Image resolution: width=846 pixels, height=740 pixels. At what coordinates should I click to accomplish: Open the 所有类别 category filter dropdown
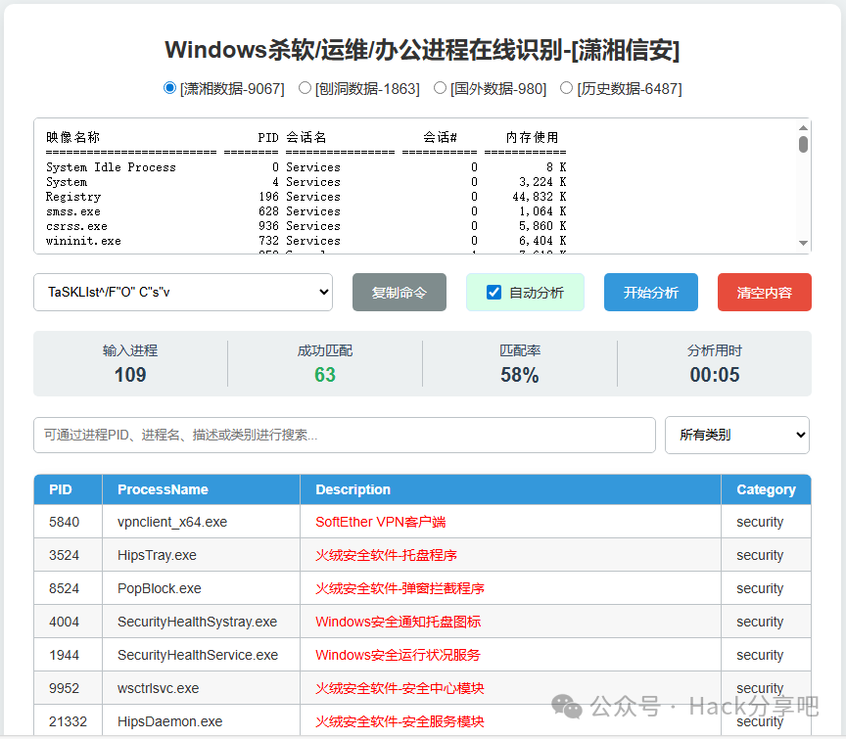coord(737,435)
